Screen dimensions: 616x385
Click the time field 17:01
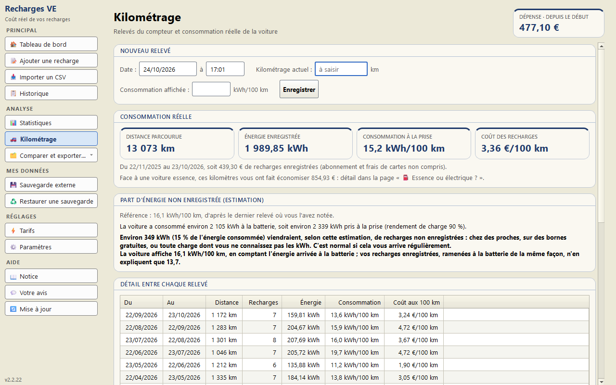click(225, 69)
